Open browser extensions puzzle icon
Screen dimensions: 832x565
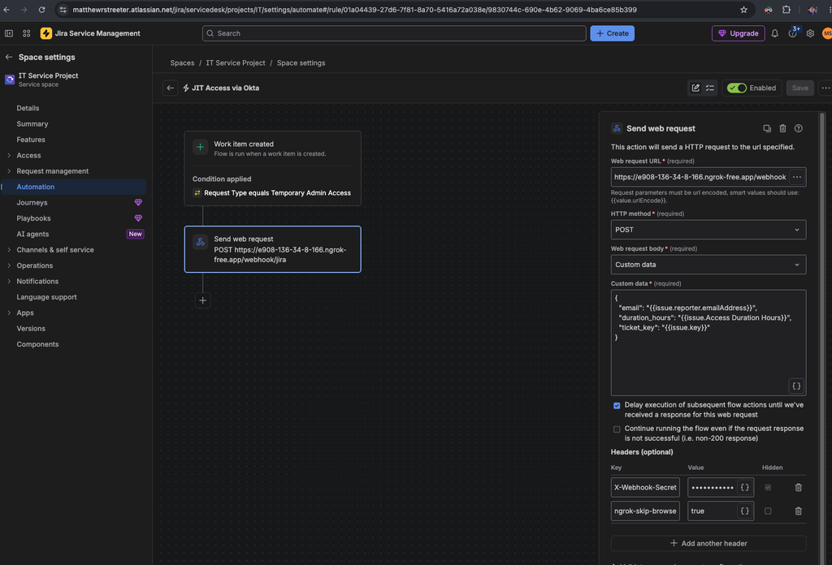[x=786, y=10]
